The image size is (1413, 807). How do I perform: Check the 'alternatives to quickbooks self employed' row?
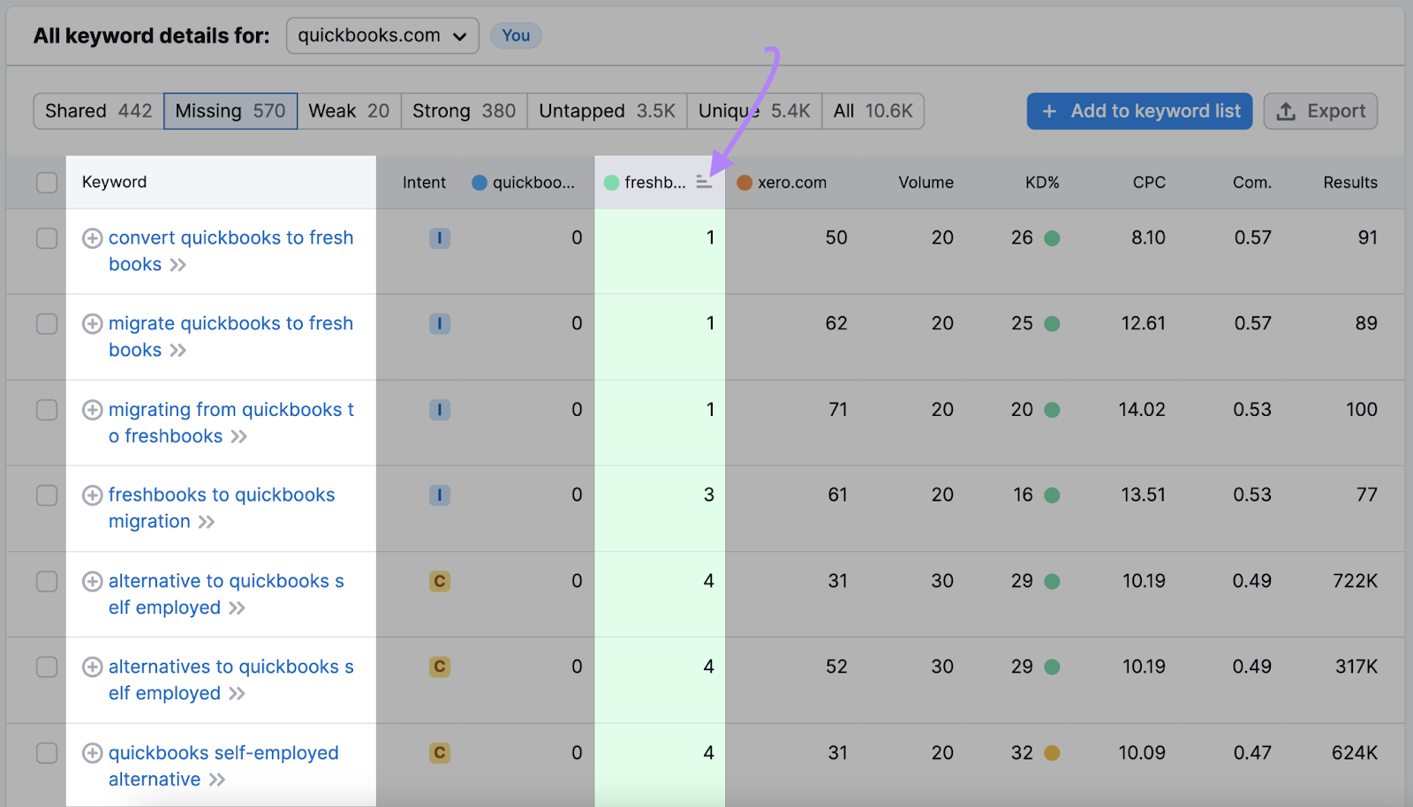[x=47, y=667]
